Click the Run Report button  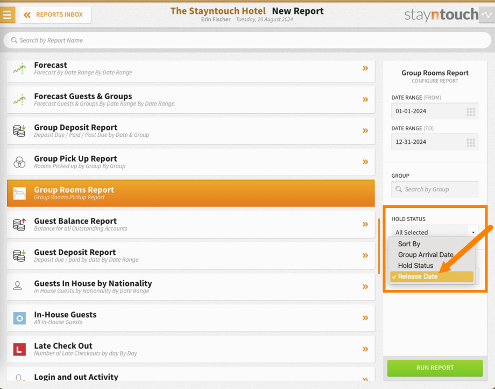(x=435, y=368)
